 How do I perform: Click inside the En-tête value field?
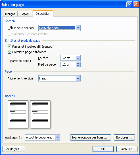click(x=68, y=58)
